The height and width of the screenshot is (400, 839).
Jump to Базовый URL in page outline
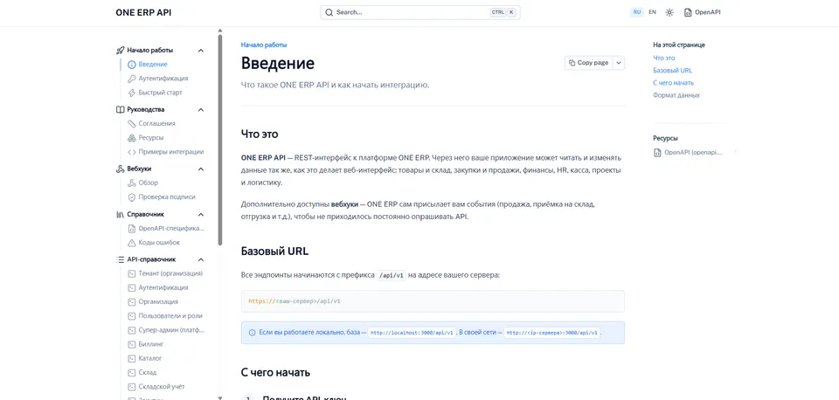(x=673, y=71)
